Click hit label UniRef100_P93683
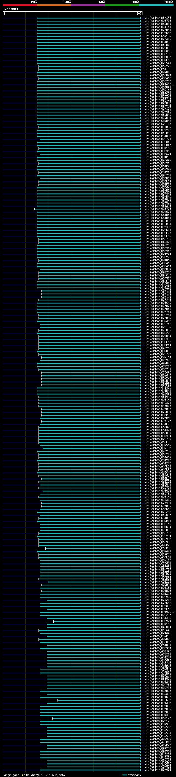176x777 pixels. [x=158, y=33]
